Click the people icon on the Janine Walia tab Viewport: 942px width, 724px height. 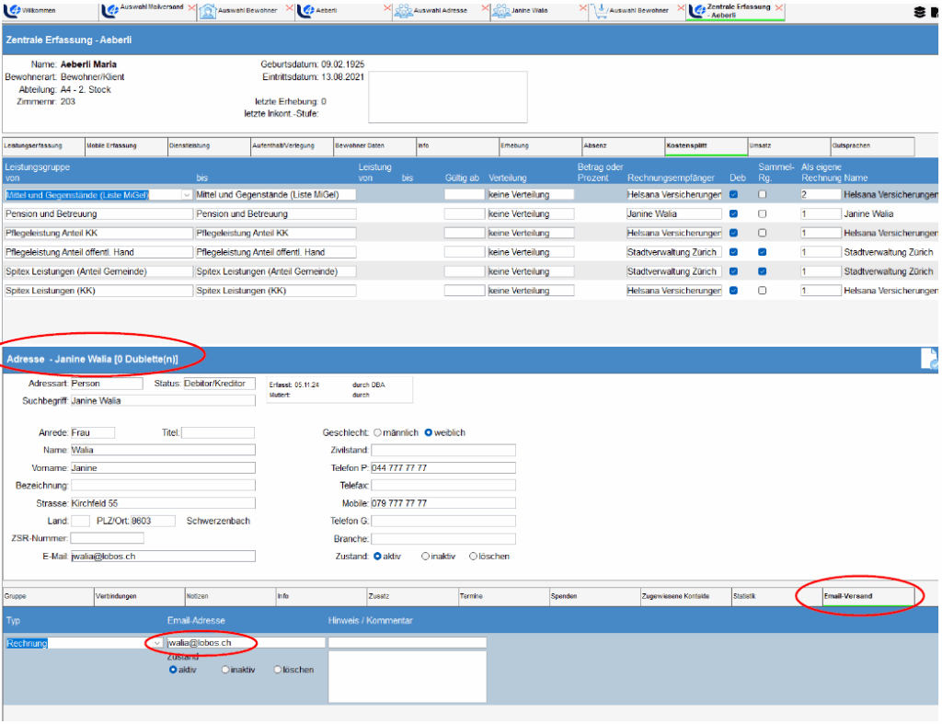(501, 12)
